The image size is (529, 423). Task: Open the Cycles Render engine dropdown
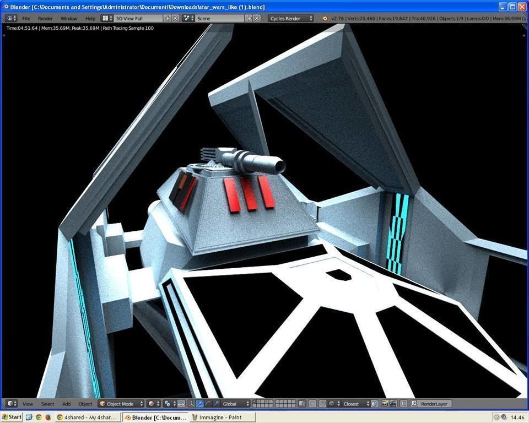(291, 18)
